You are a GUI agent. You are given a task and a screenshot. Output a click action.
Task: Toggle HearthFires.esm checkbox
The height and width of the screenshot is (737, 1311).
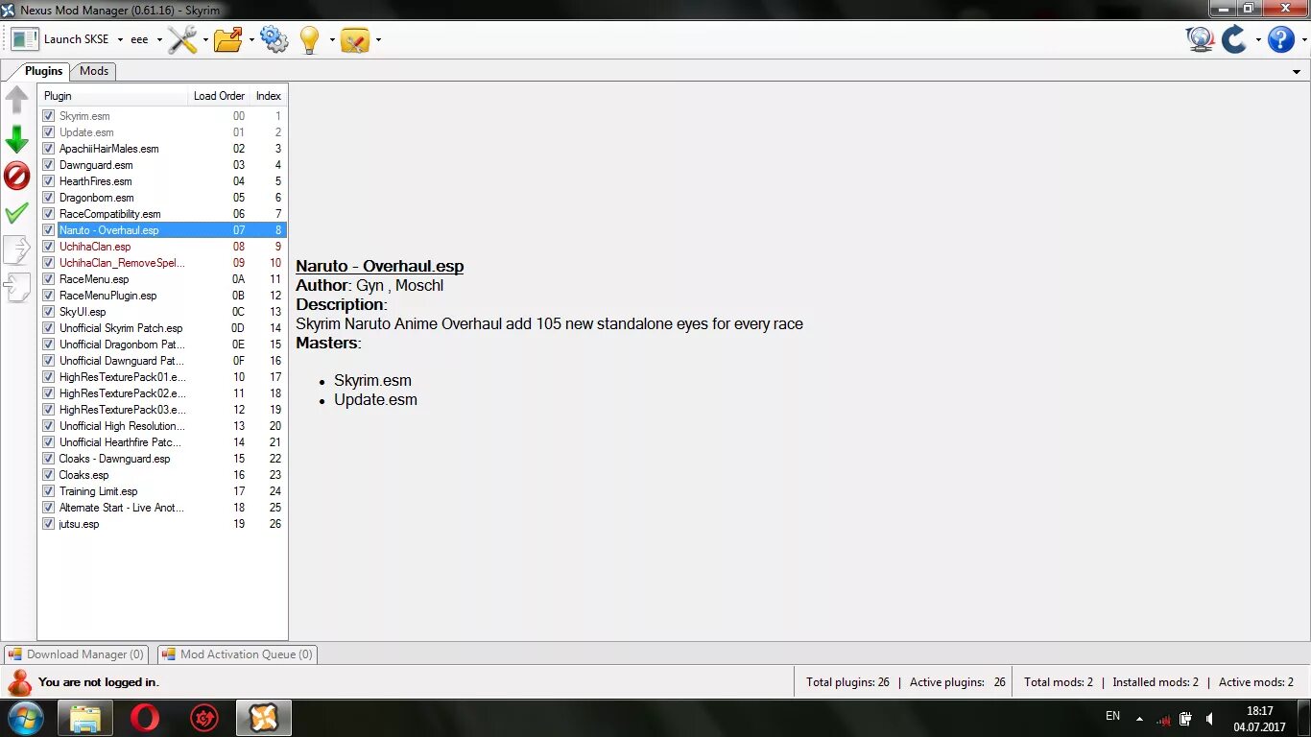click(x=49, y=181)
